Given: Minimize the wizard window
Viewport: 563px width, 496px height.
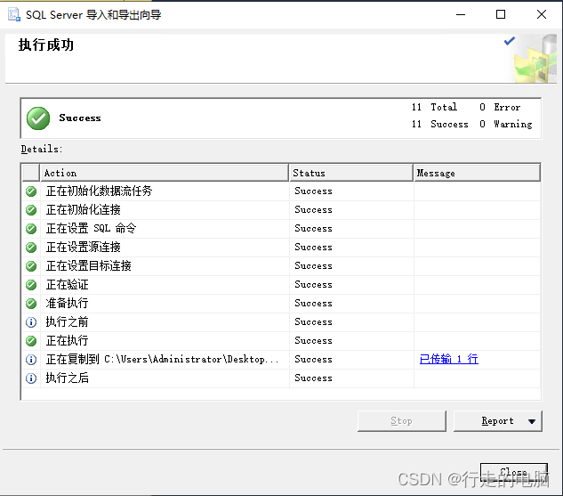Looking at the screenshot, I should (461, 14).
